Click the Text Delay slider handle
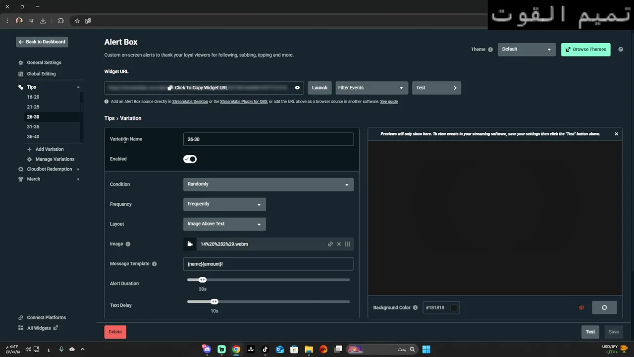 tap(214, 302)
